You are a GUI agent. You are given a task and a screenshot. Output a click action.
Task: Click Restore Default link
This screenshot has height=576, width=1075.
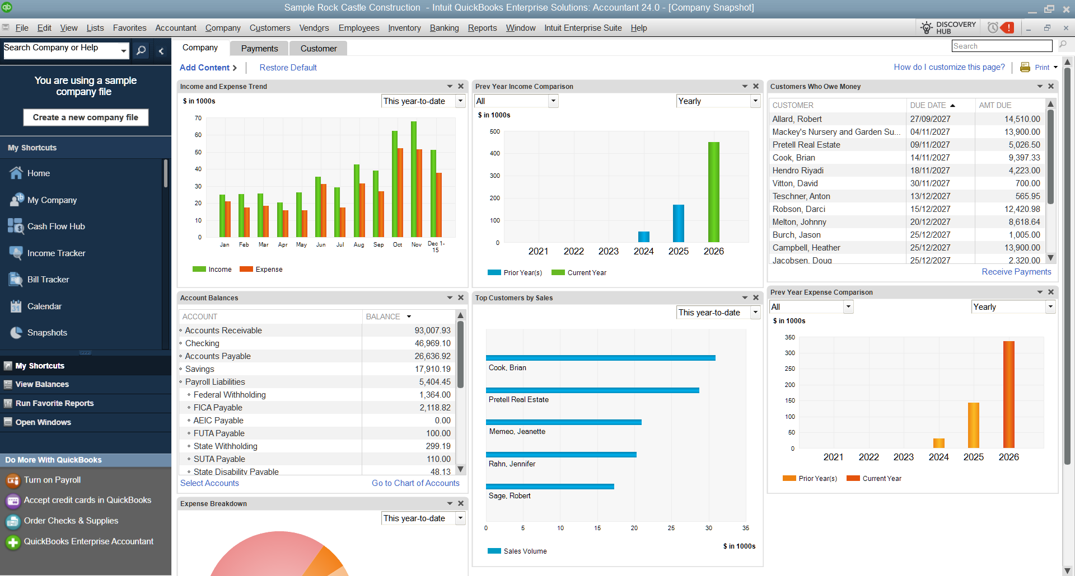pos(288,68)
